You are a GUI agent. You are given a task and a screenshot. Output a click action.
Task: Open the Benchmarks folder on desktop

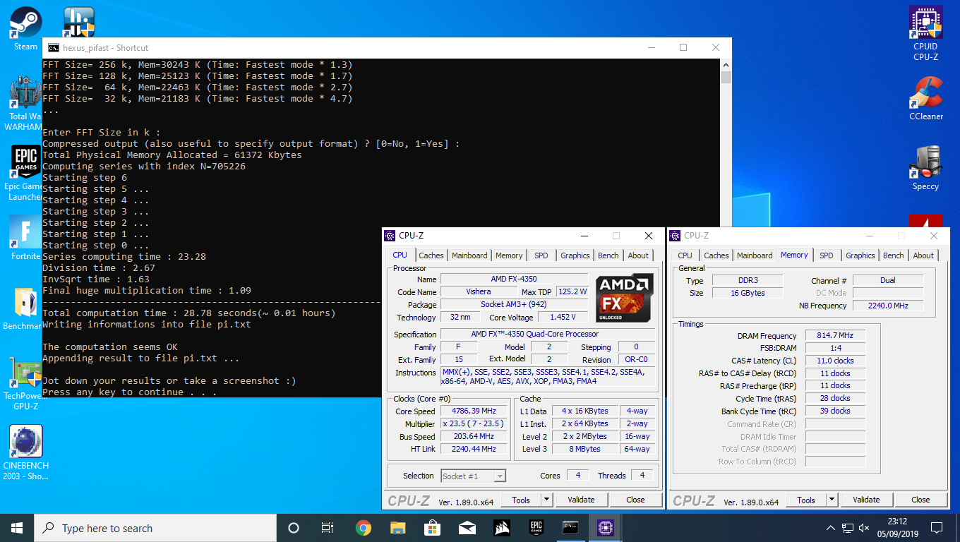[25, 308]
